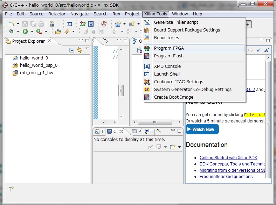Open the Debug configurations dropdown arrow

coord(18,31)
